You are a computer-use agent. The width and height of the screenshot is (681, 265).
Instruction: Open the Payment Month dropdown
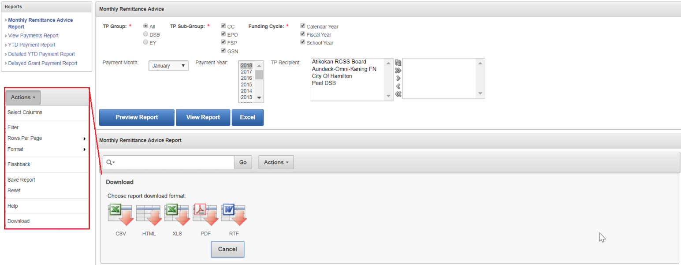pyautogui.click(x=168, y=66)
